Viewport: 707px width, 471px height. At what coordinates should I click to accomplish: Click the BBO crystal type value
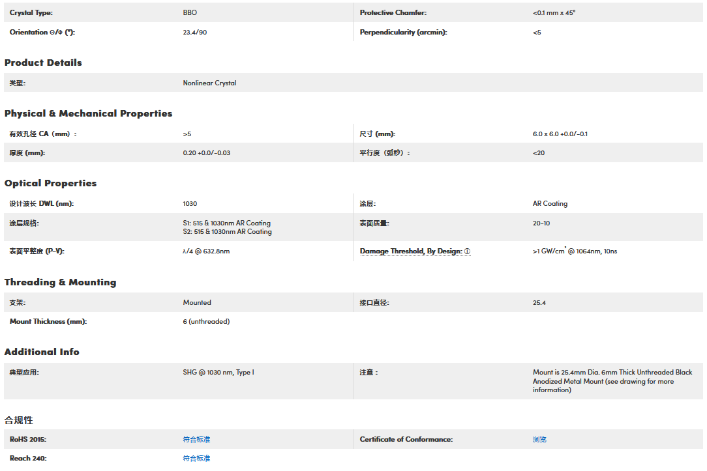click(x=189, y=13)
